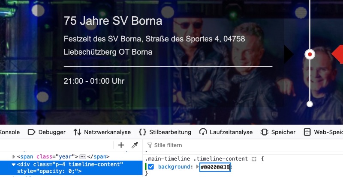Activate the eyedropper color picker tool
This screenshot has width=343, height=177.
pos(135,145)
